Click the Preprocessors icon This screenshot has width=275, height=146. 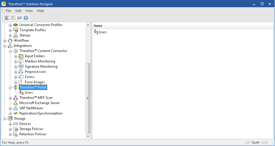coord(21,72)
